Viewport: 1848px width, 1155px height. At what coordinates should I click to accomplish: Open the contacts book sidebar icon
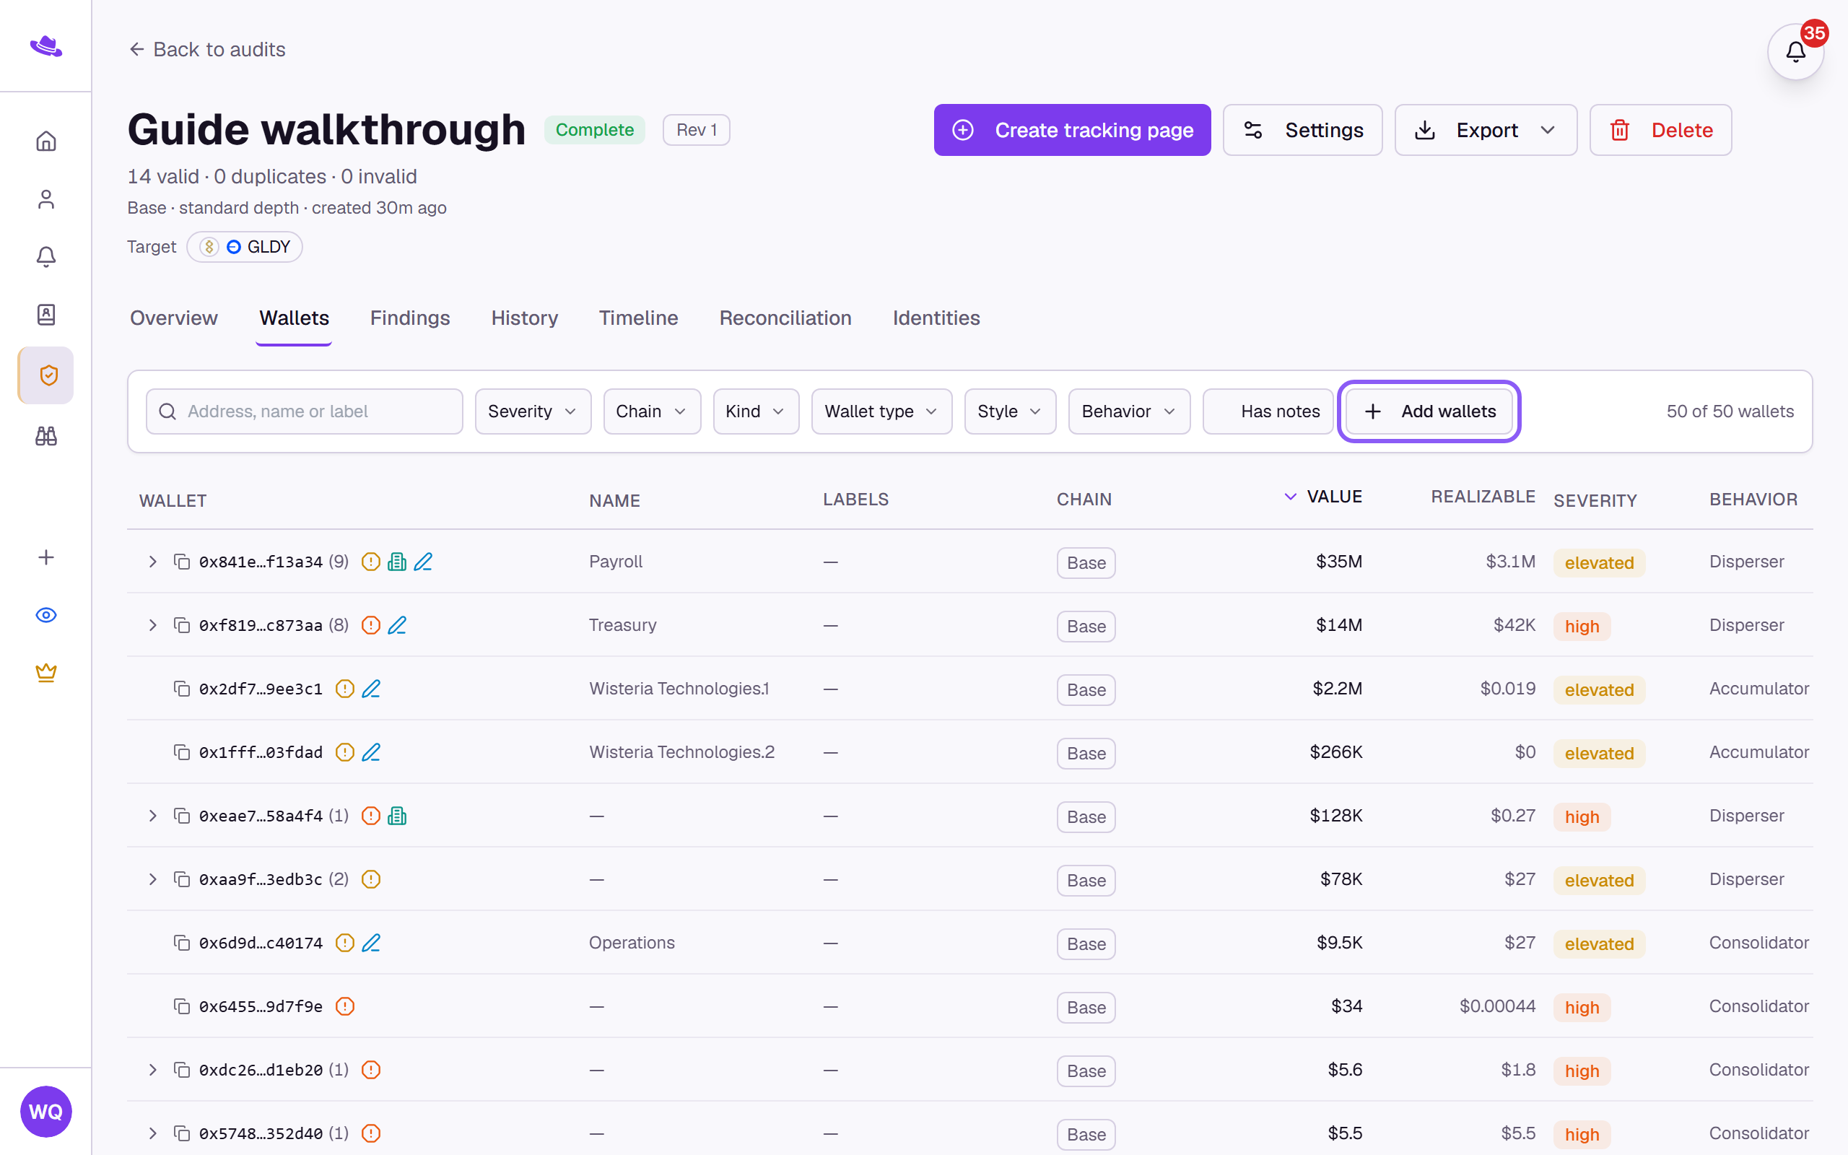click(x=45, y=315)
